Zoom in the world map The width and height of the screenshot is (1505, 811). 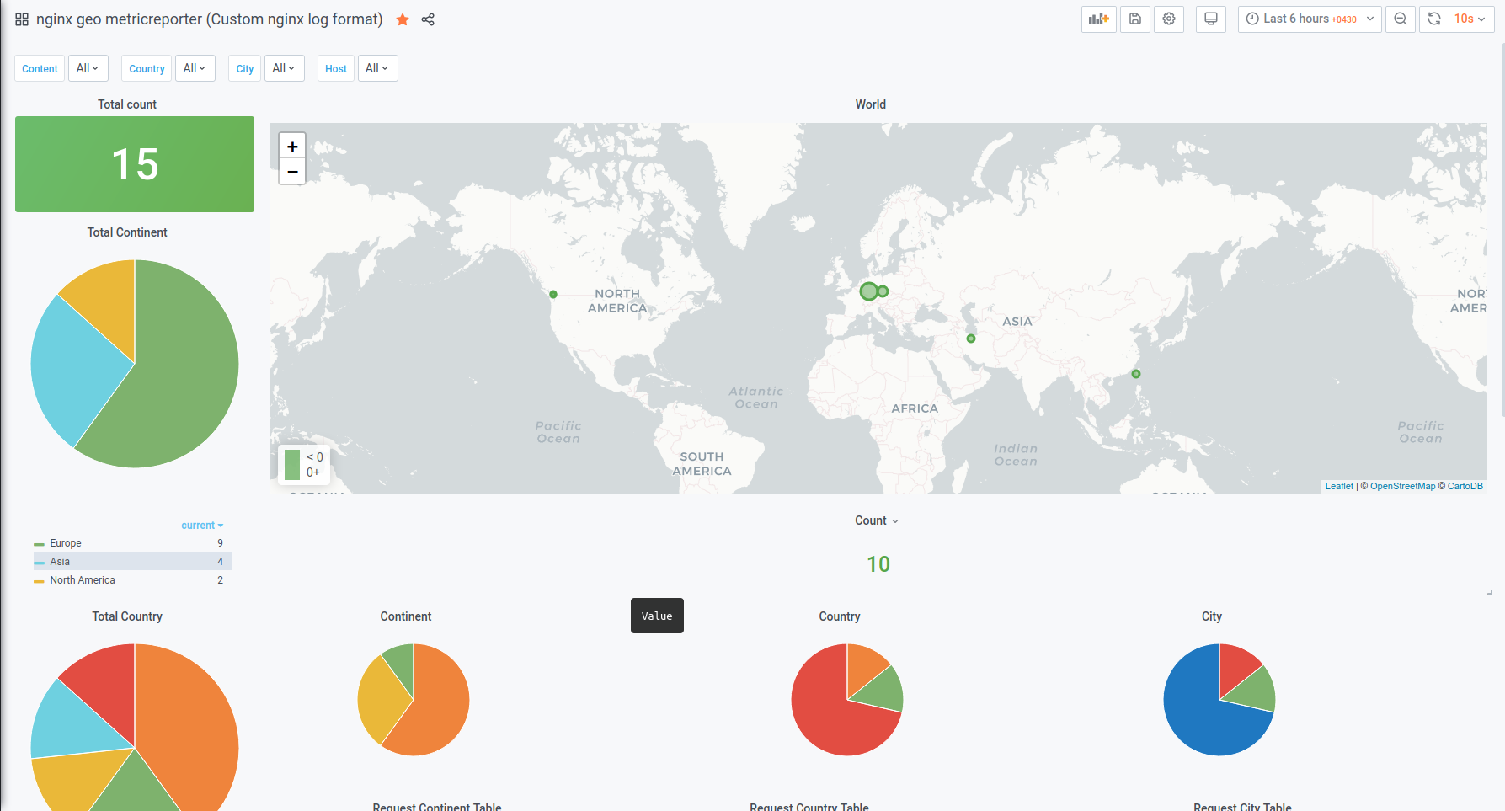point(292,147)
